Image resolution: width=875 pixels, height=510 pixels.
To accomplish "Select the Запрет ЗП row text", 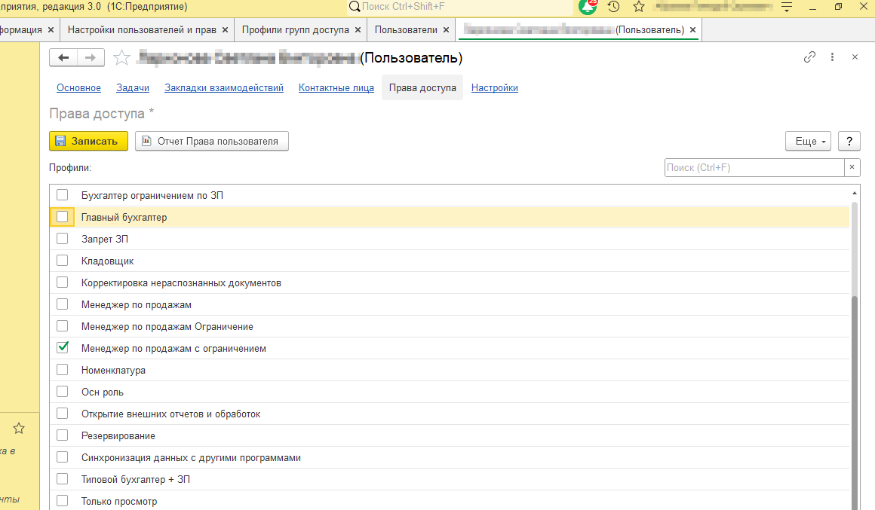I will [x=105, y=239].
